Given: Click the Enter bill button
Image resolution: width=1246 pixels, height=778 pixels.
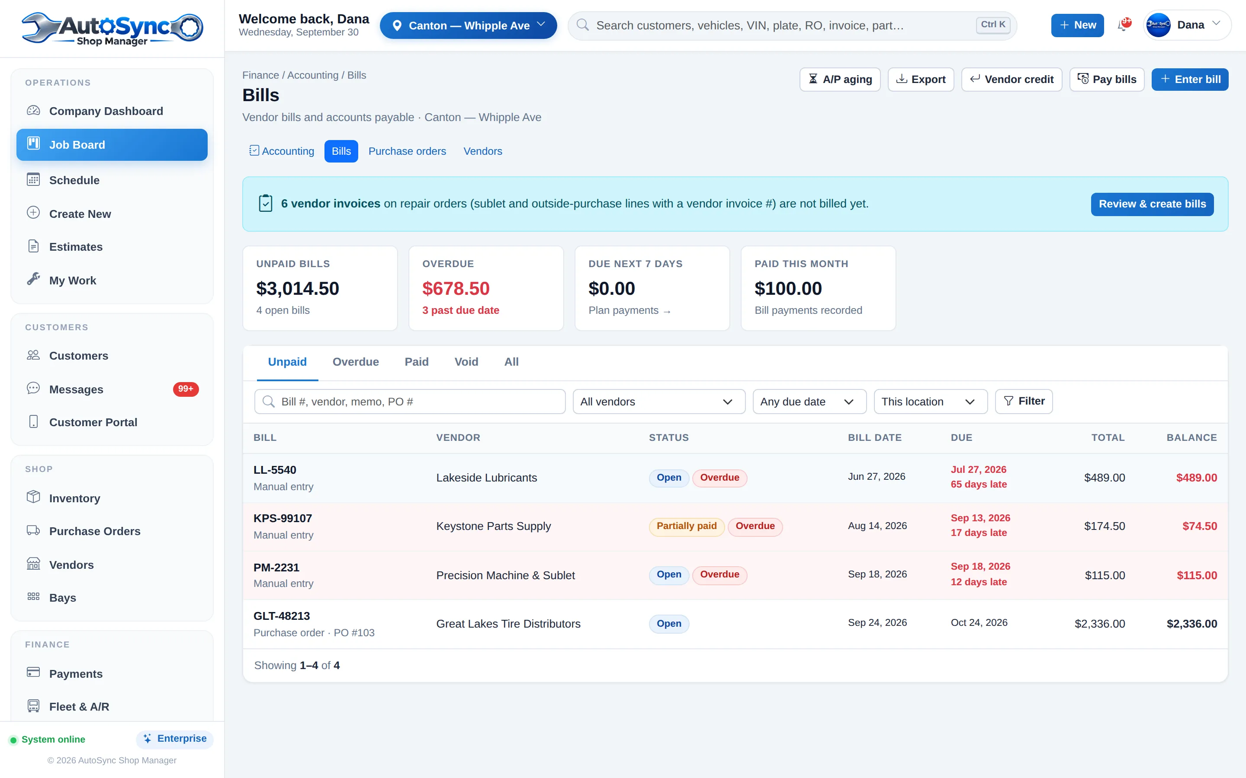Looking at the screenshot, I should point(1190,79).
